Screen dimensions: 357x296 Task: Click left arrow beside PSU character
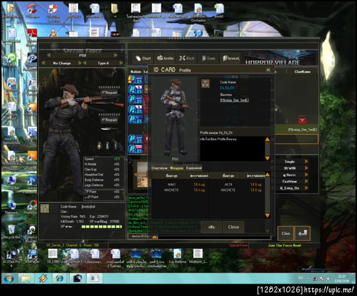click(49, 55)
